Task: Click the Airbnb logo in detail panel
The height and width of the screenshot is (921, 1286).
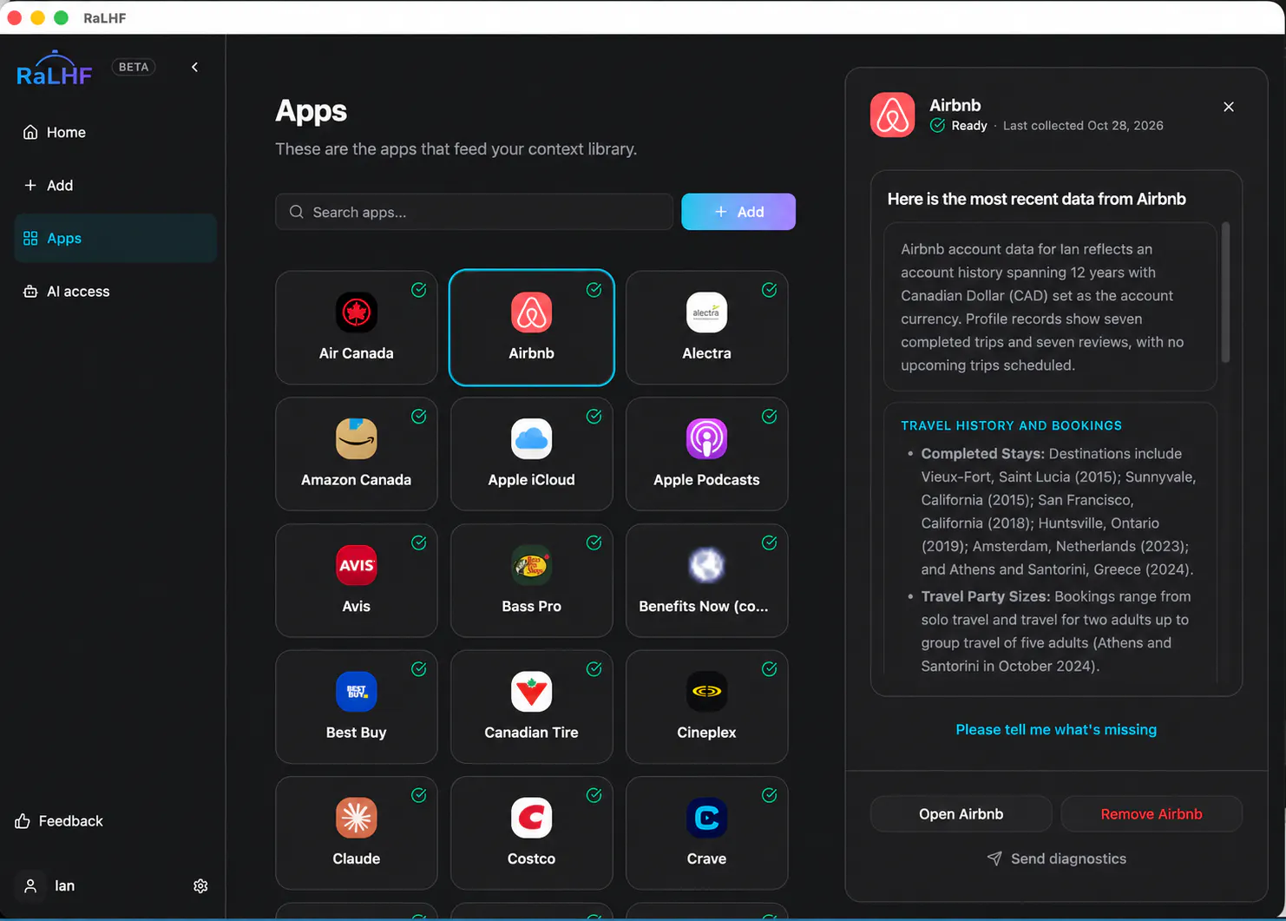Action: coord(892,115)
